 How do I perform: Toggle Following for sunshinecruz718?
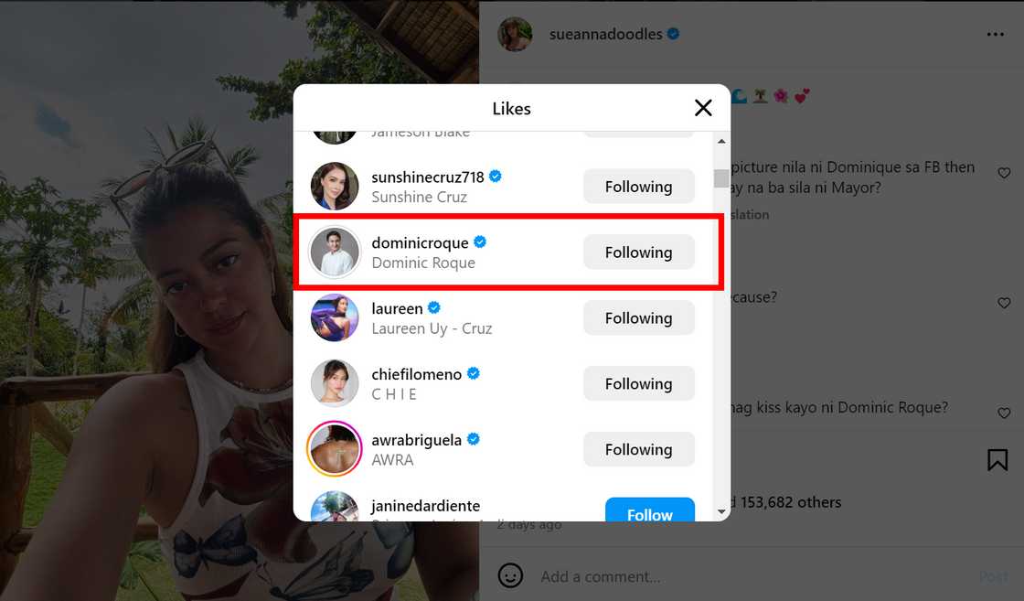[x=638, y=187]
